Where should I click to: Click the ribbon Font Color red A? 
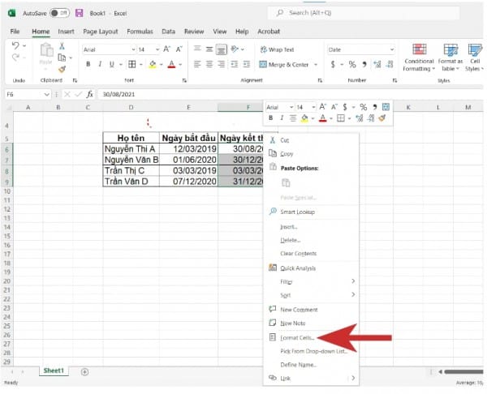(171, 64)
